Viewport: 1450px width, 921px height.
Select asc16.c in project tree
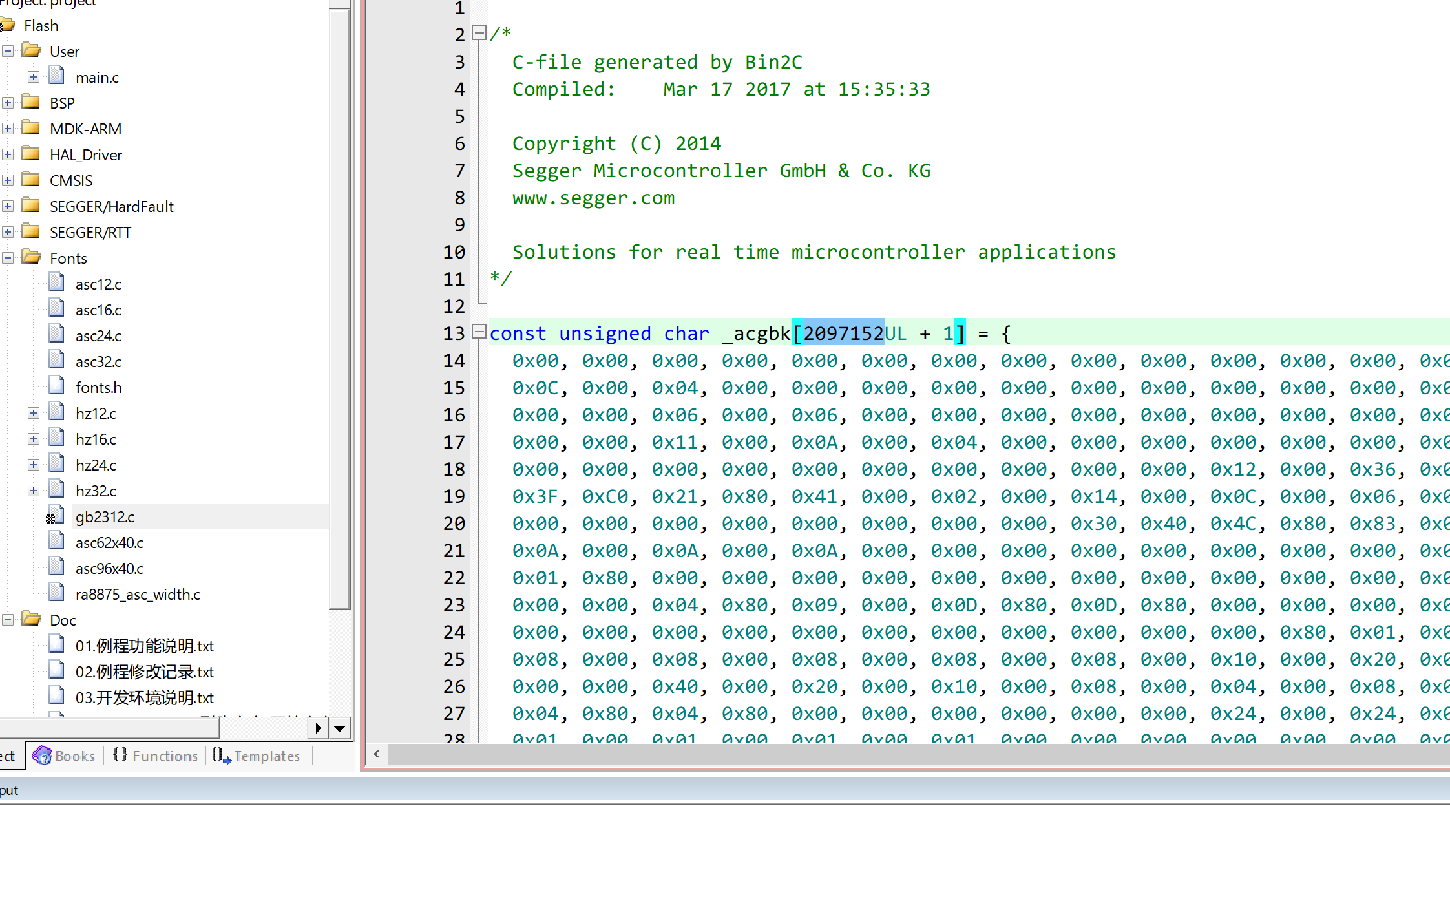[98, 310]
